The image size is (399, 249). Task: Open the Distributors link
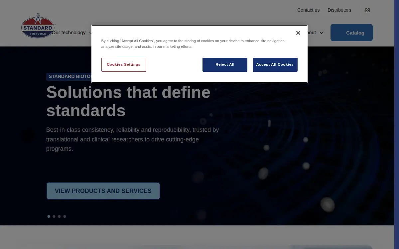pos(339,10)
